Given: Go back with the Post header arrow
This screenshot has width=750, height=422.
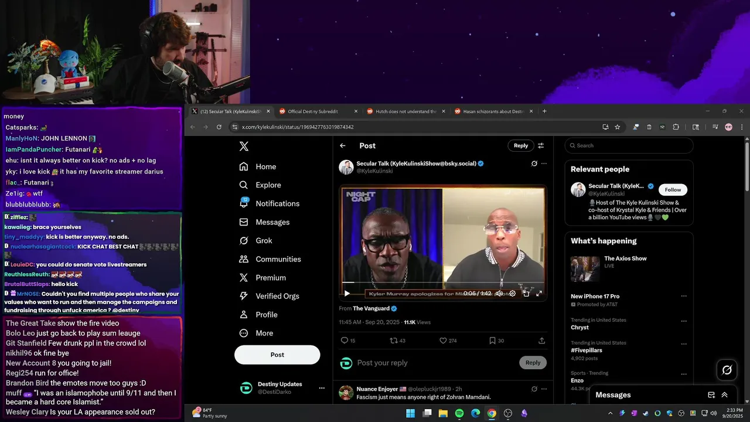Looking at the screenshot, I should click(x=343, y=146).
